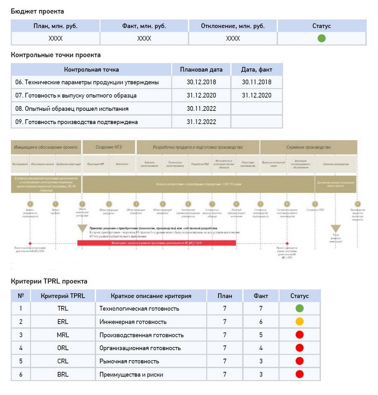Select the "Создание НТЗ" phase header
Image resolution: width=378 pixels, height=395 pixels.
(x=109, y=147)
